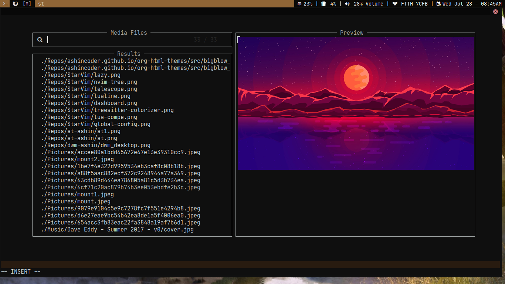The image size is (505, 284).
Task: Select ./Repos/dwm-ashin/dwm_desktop.png result
Action: 96,145
